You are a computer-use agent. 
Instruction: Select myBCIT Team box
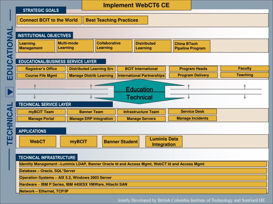tap(41, 112)
